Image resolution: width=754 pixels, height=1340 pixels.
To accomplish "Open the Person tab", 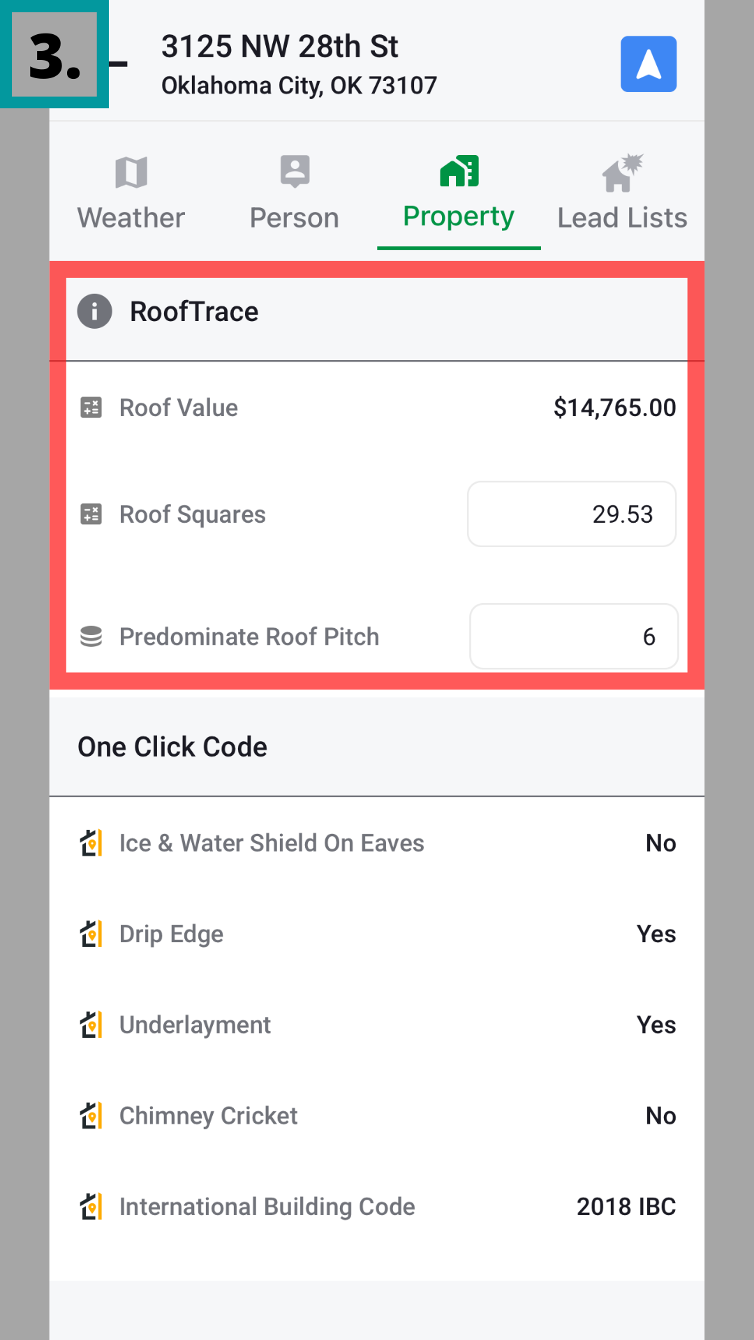I will 295,193.
